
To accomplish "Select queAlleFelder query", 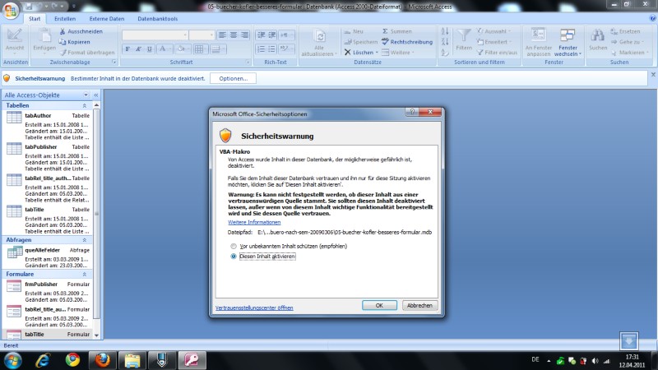I will point(48,257).
